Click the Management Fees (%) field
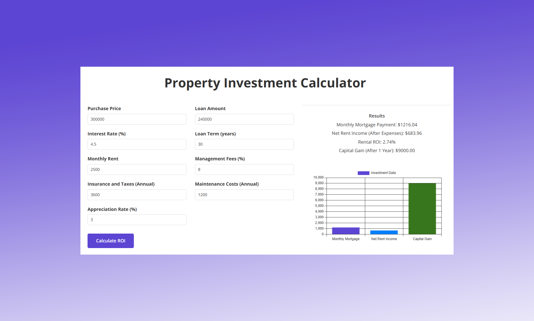The width and height of the screenshot is (534, 321). (244, 169)
